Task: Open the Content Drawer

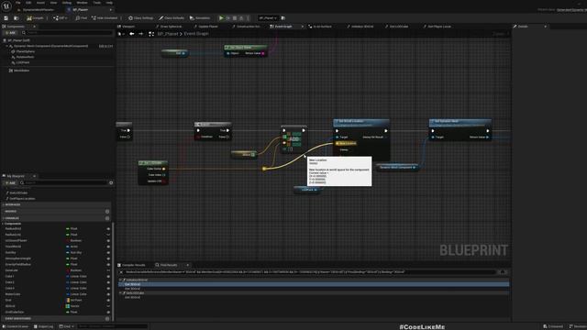Action: pyautogui.click(x=17, y=326)
